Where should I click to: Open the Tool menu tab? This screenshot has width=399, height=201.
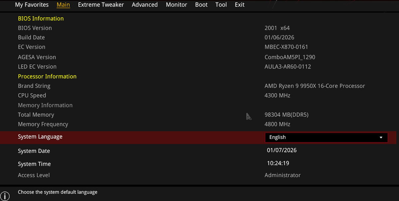[221, 5]
